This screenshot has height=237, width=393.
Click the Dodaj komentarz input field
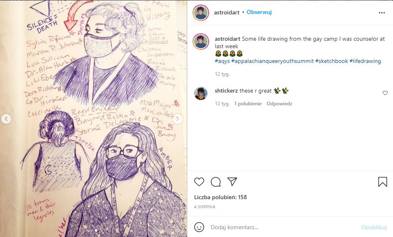click(x=283, y=227)
